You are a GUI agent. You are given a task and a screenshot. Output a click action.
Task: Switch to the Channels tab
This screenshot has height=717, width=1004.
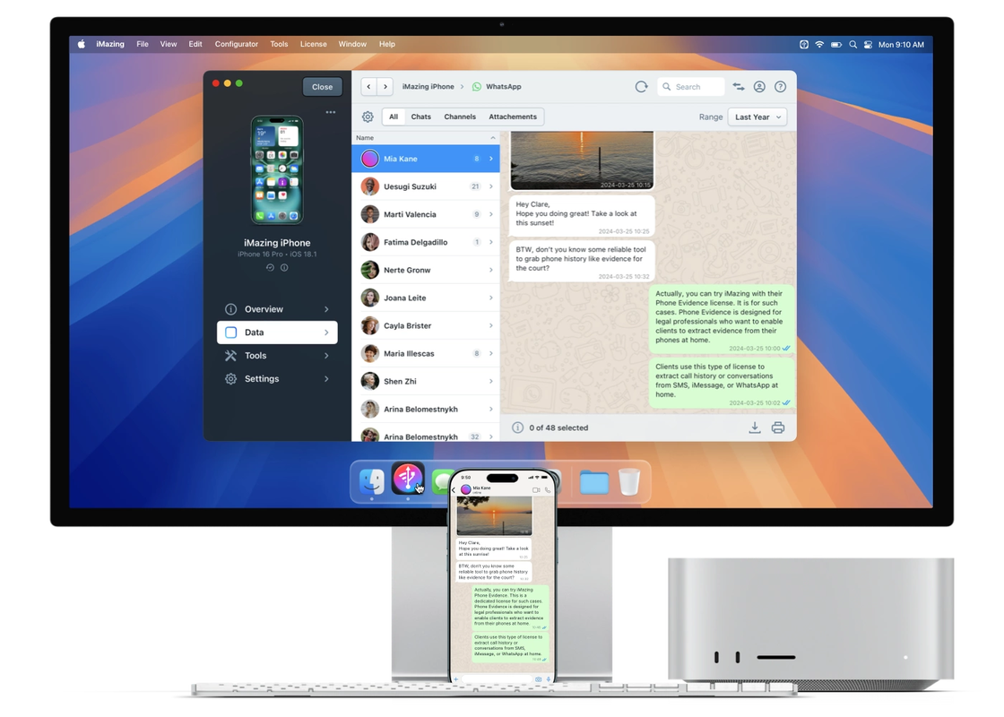(x=460, y=117)
